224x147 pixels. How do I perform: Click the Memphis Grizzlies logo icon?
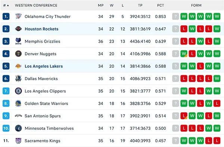tap(18, 41)
